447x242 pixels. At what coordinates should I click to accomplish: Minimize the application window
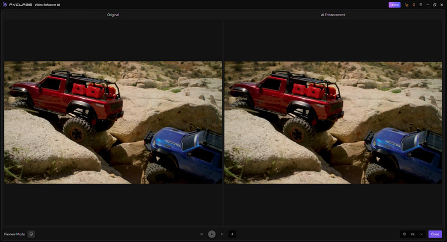click(427, 5)
